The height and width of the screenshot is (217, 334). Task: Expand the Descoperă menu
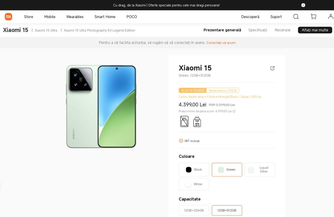[250, 17]
